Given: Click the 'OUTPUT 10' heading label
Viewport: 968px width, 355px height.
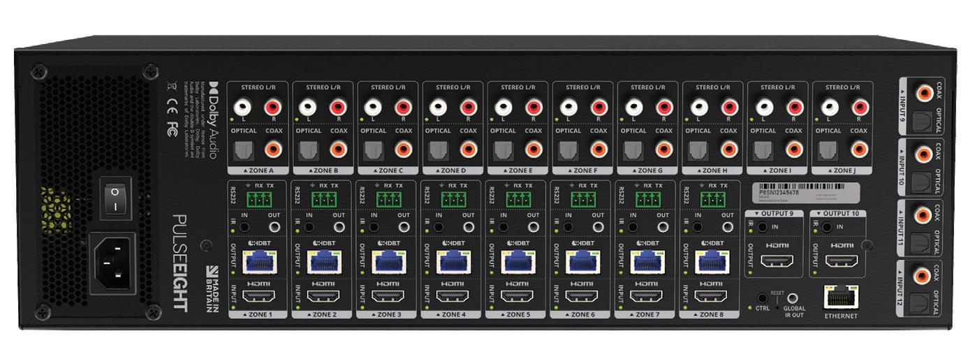Looking at the screenshot, I should point(842,213).
